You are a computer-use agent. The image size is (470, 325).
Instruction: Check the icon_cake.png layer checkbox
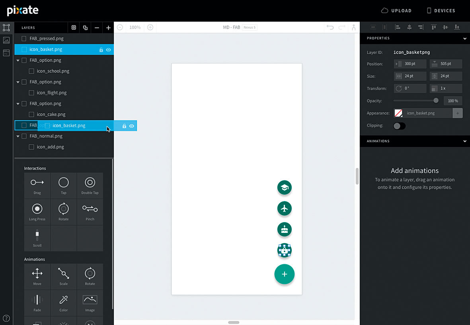(31, 114)
